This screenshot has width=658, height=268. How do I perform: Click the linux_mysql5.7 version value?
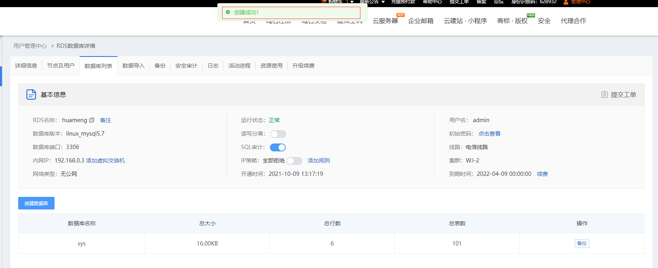pos(85,134)
